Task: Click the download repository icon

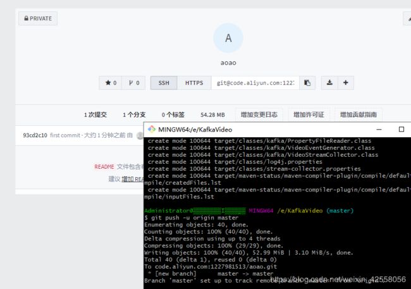Action: [x=329, y=83]
